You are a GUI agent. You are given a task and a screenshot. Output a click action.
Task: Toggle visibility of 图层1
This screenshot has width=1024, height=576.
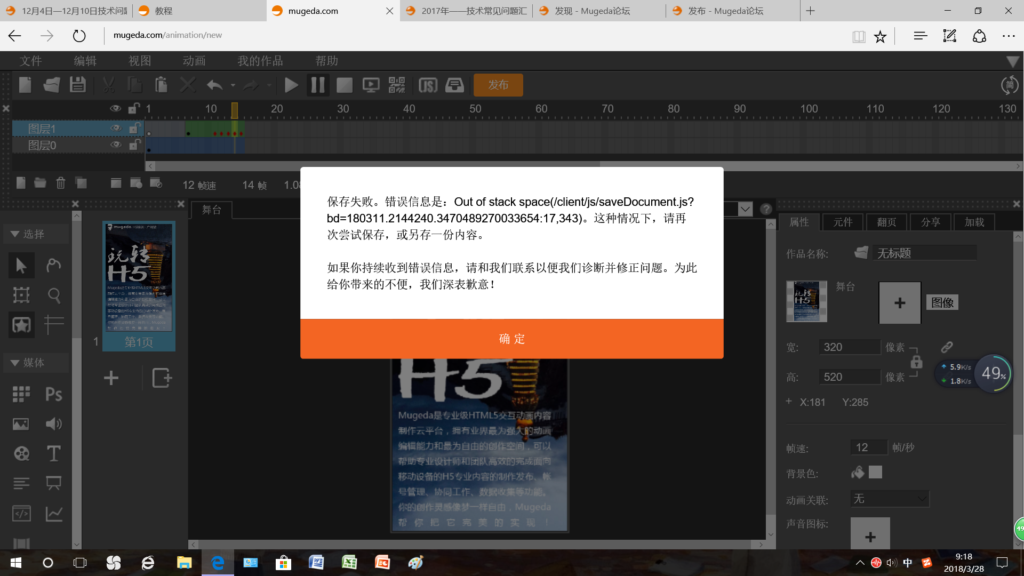pos(116,128)
